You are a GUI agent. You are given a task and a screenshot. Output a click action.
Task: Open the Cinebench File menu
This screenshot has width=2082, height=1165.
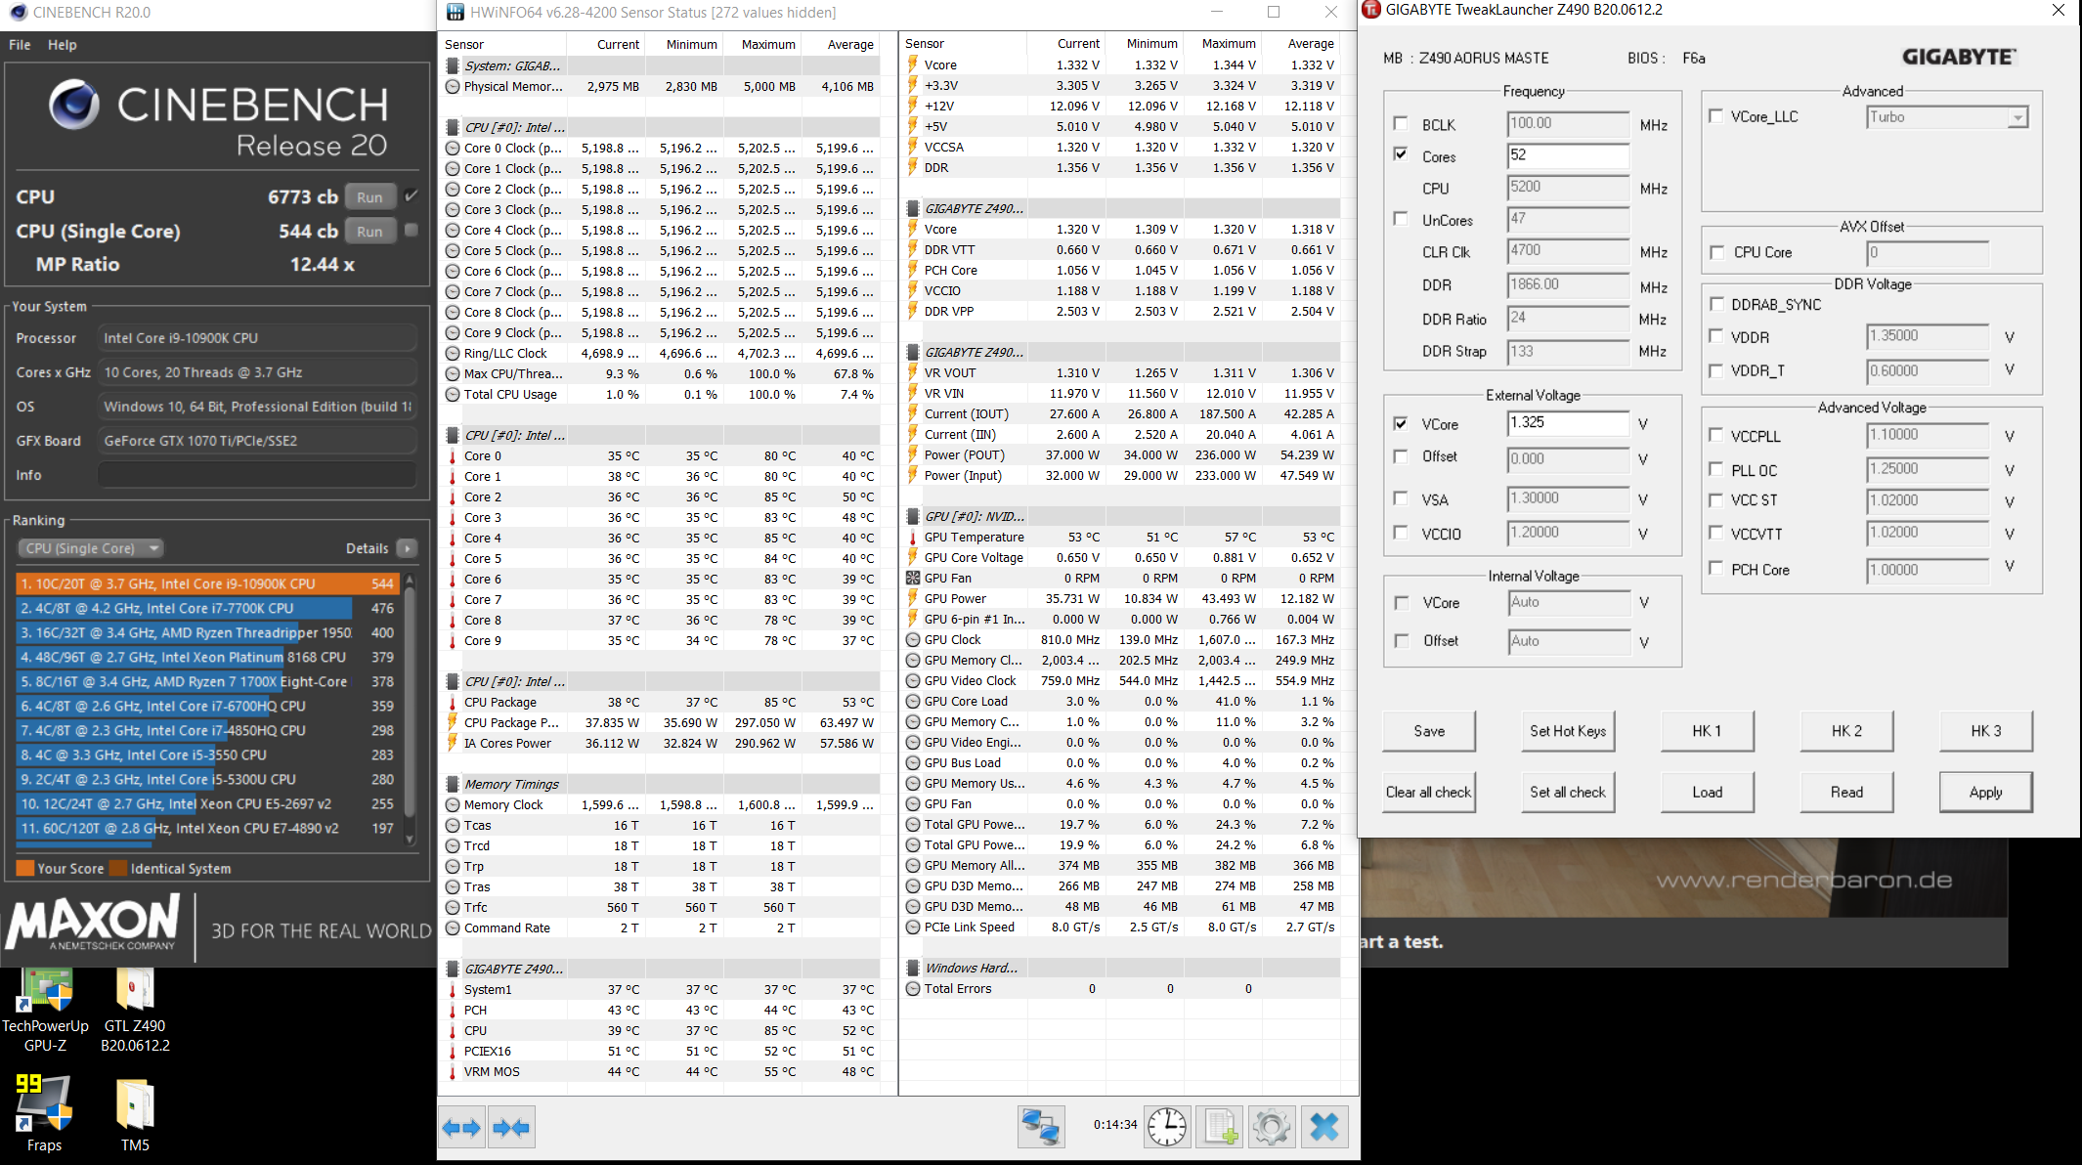pyautogui.click(x=20, y=45)
